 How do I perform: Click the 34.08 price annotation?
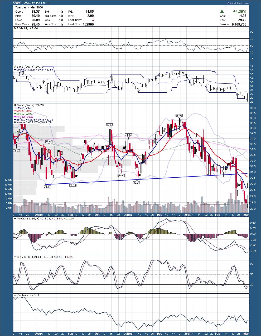pos(128,135)
